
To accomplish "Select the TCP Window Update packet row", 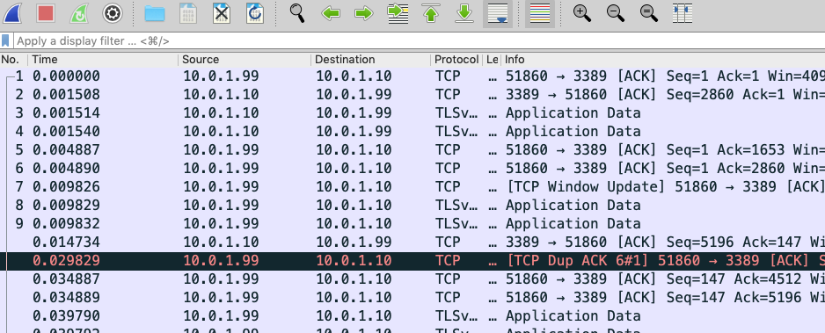I will point(412,186).
